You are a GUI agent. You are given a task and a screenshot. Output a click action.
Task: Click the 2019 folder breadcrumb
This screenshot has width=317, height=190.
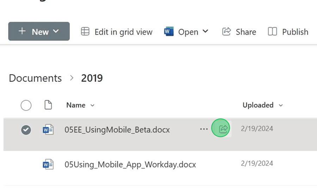pyautogui.click(x=92, y=78)
